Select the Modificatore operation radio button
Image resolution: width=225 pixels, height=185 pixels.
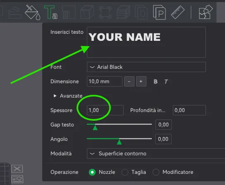tap(156, 172)
